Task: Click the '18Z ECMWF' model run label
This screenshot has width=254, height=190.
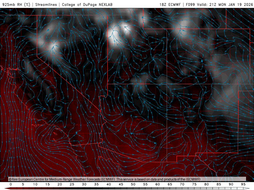Action: click(x=170, y=4)
